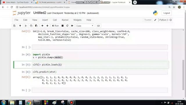Open the Chrome three-dot menu

point(184,7)
